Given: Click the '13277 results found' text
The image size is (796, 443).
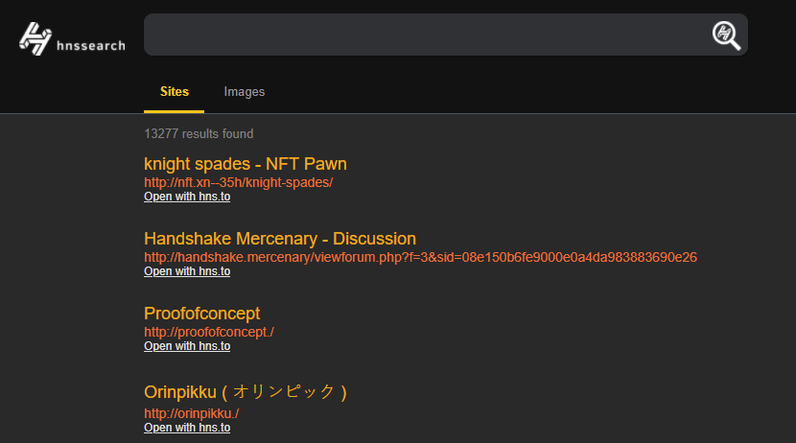Looking at the screenshot, I should 199,134.
